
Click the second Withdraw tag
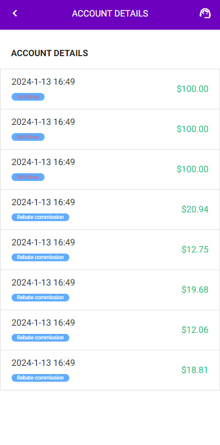[x=28, y=137]
